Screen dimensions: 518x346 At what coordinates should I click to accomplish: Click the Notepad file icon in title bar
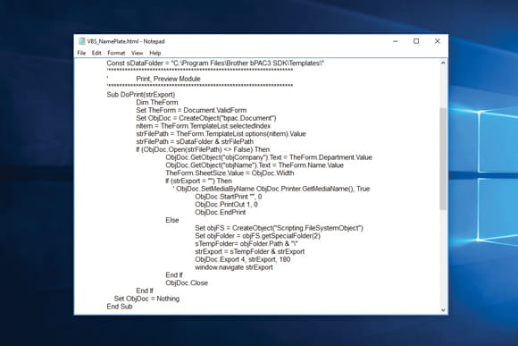[x=81, y=41]
